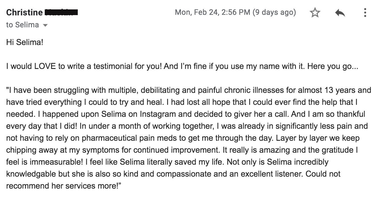This screenshot has width=380, height=200.
Task: Click the "Hi Selima!" greeting line
Action: point(25,43)
